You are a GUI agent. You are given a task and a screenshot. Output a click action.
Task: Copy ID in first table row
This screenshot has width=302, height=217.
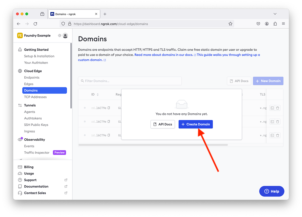(109, 108)
